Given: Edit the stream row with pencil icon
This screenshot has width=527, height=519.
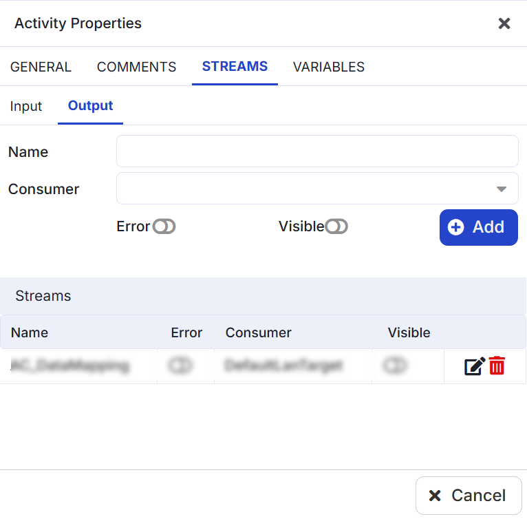Looking at the screenshot, I should 475,366.
